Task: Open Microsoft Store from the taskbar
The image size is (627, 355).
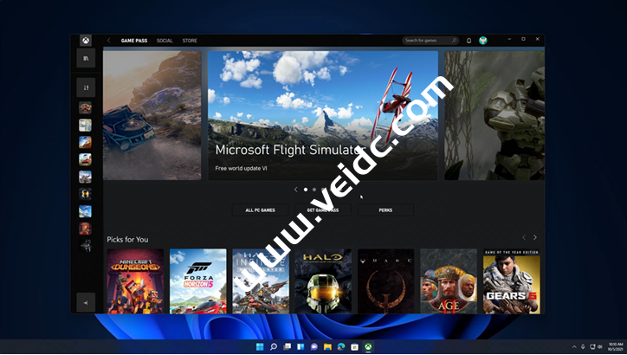Action: pyautogui.click(x=355, y=346)
